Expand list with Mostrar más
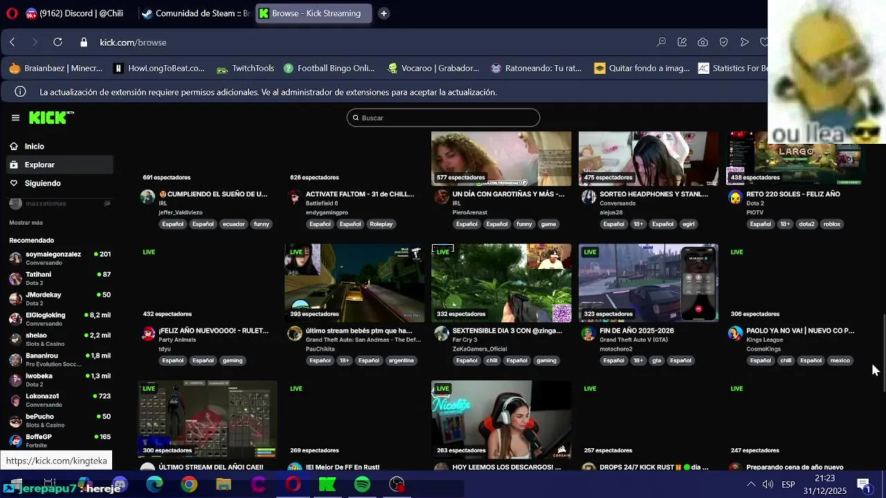Screen dimensions: 886x498 tap(26, 223)
